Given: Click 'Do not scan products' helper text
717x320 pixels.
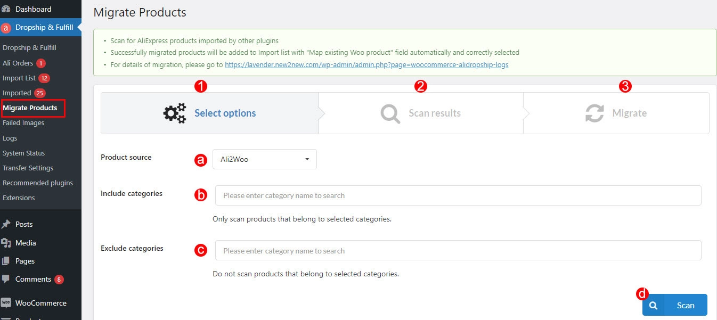Looking at the screenshot, I should coord(306,274).
